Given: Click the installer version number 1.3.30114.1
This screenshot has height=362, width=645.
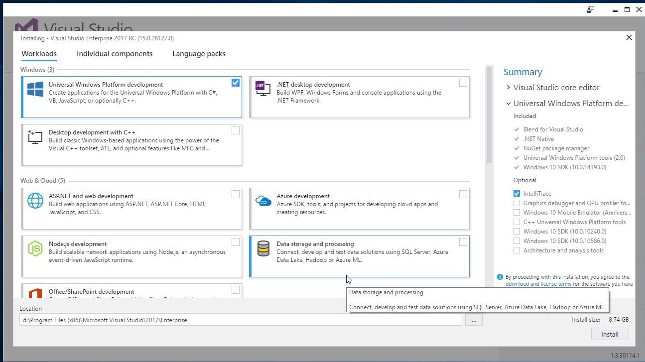Looking at the screenshot, I should point(625,356).
